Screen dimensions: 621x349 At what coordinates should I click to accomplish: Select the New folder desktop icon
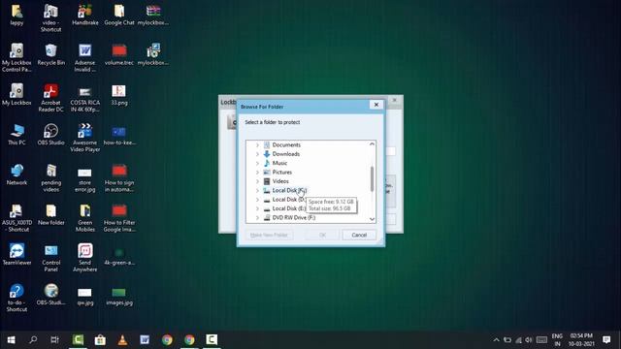50,214
